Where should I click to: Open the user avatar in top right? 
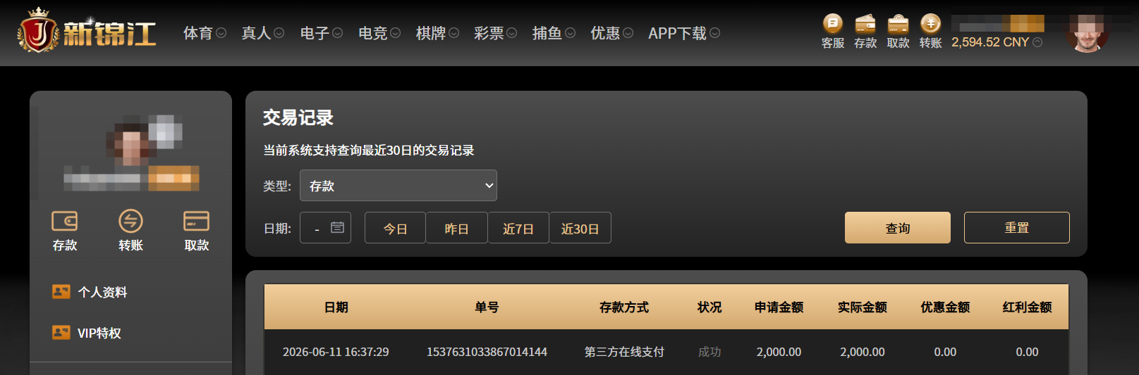pos(1087,32)
